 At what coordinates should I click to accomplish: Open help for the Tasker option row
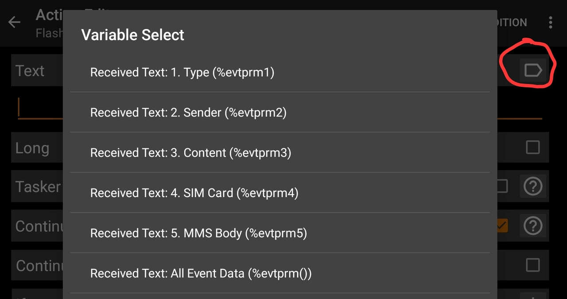tap(532, 186)
